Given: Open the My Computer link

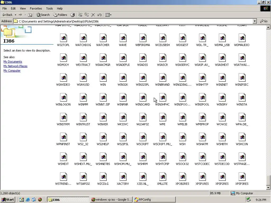Looking at the screenshot, I should pyautogui.click(x=12, y=71).
